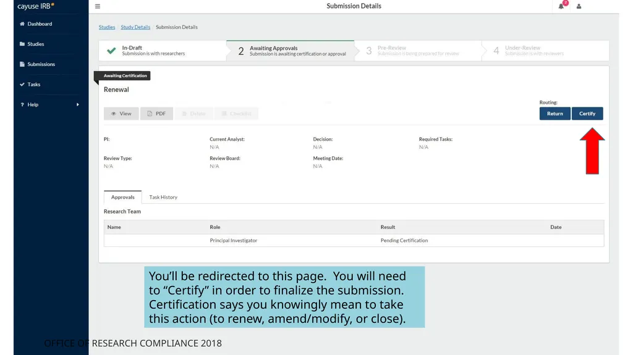Select the Pre-Review workflow step
This screenshot has height=355, width=633.
click(418, 51)
